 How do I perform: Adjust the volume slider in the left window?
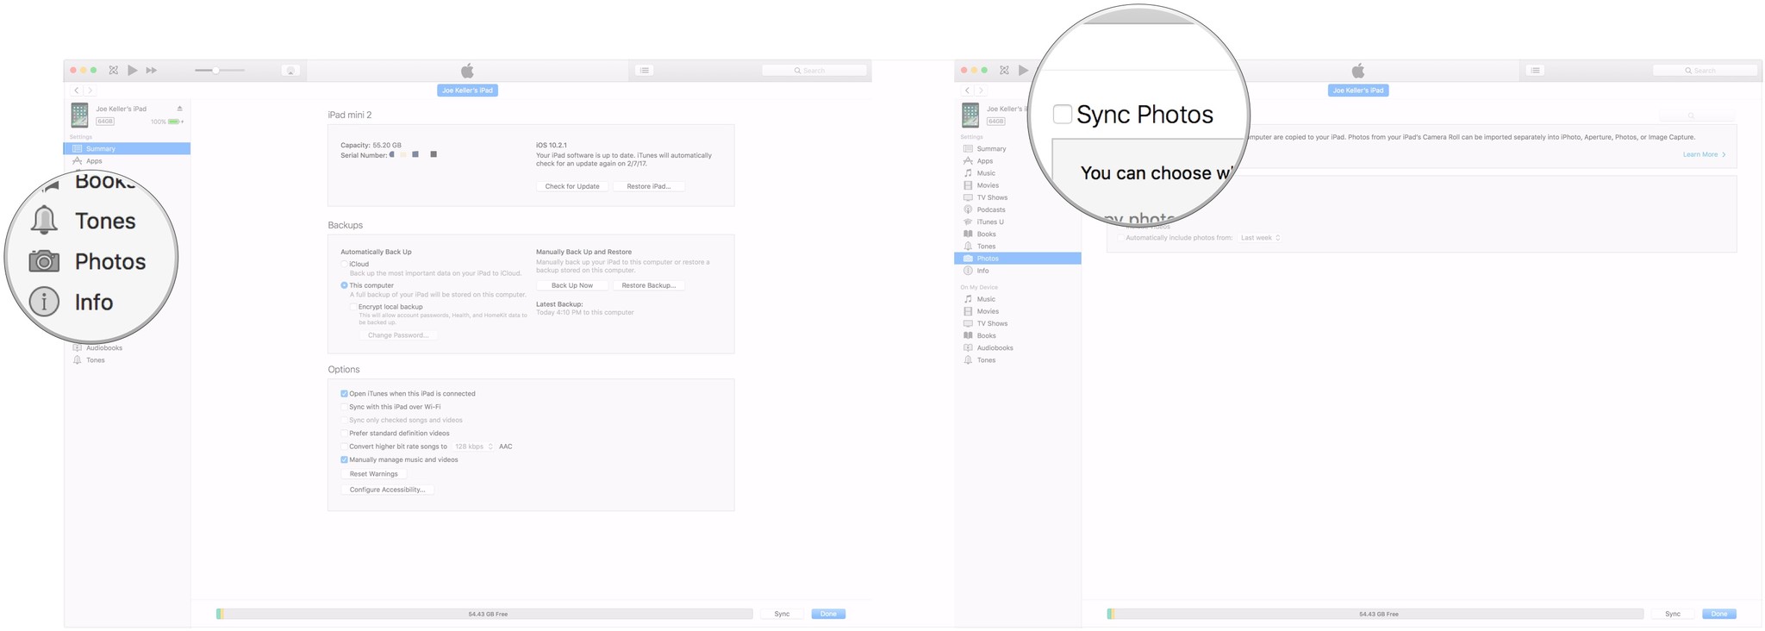(x=220, y=71)
